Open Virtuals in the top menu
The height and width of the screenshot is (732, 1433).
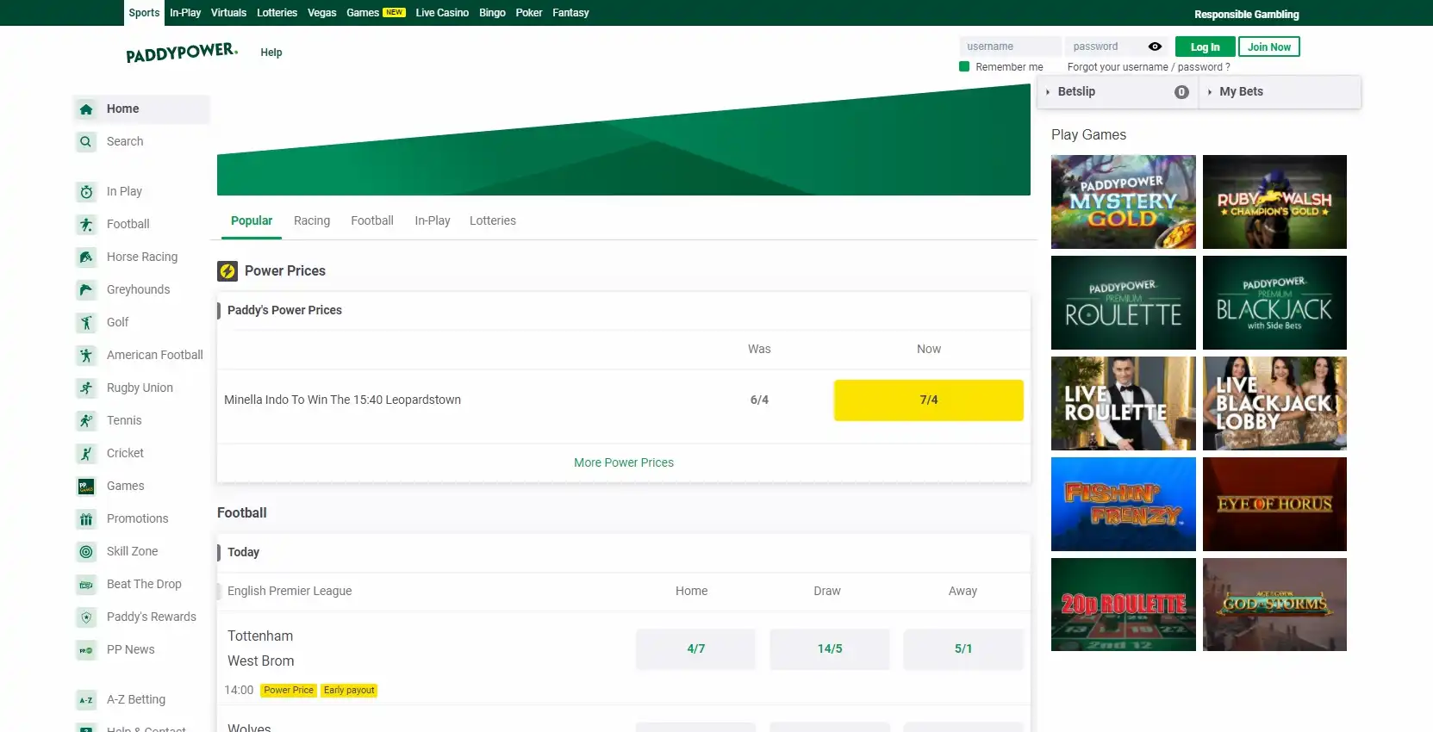pyautogui.click(x=228, y=13)
